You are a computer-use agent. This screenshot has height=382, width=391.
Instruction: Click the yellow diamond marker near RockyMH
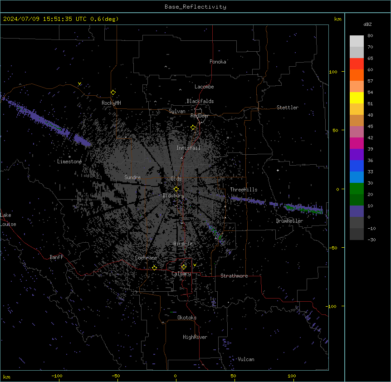(113, 92)
